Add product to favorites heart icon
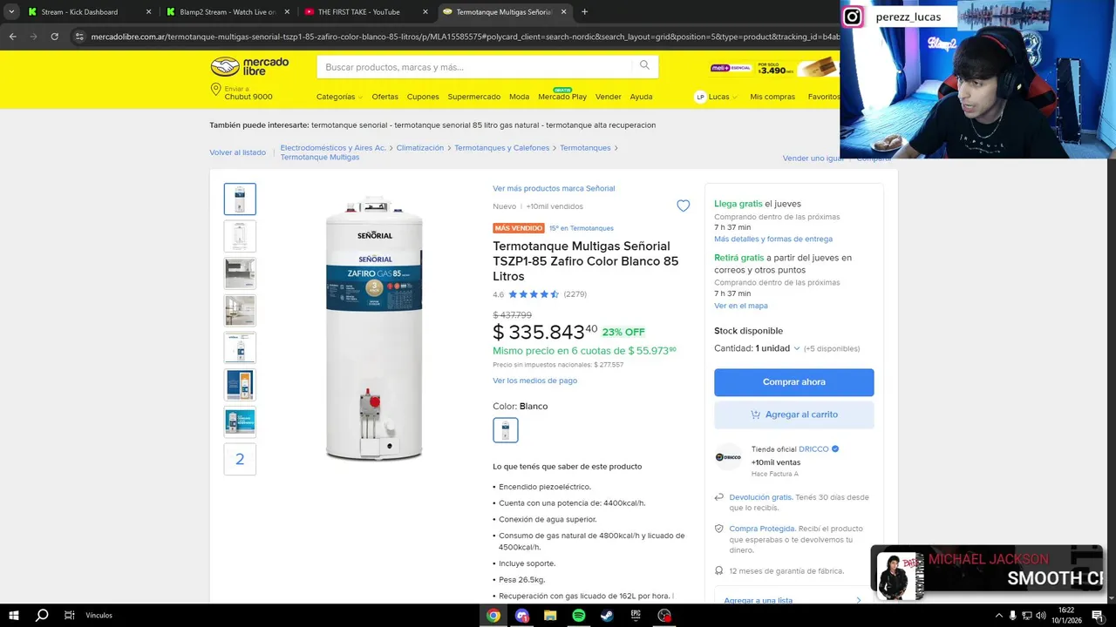 click(x=684, y=206)
